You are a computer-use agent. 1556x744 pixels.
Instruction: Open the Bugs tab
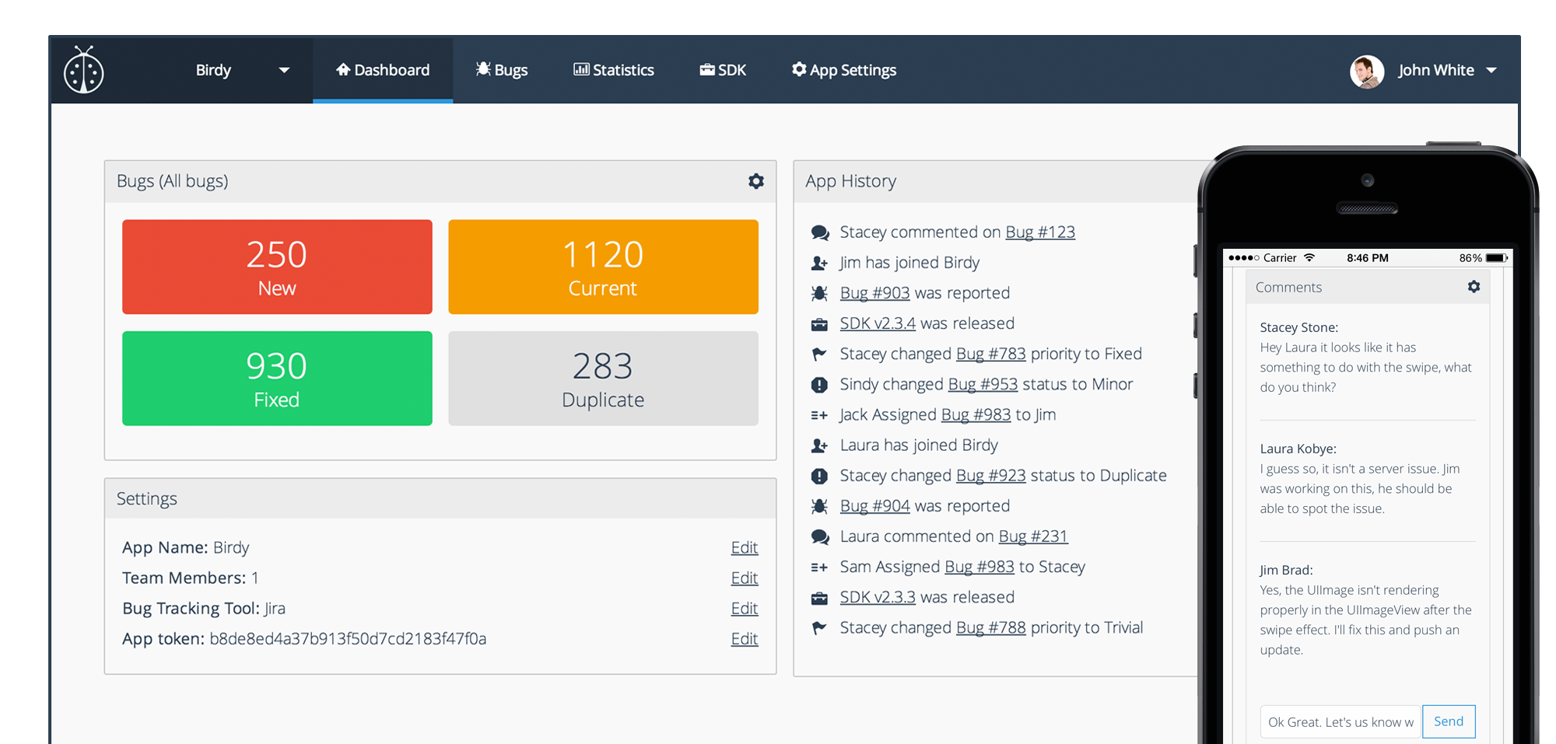pos(503,70)
